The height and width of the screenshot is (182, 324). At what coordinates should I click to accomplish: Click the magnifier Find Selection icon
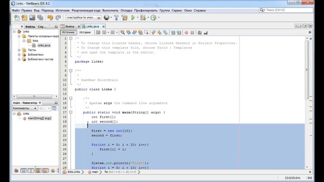pyautogui.click(x=123, y=32)
